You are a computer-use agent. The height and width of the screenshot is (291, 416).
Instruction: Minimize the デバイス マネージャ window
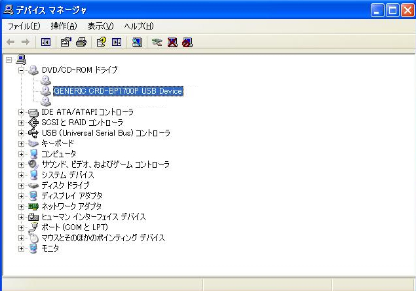(x=377, y=10)
